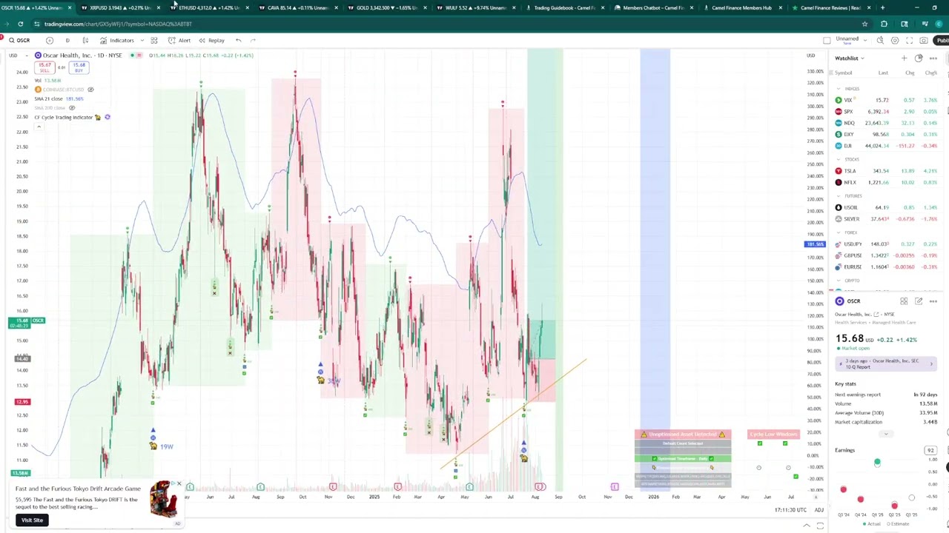This screenshot has width=949, height=533.
Task: Undo the last chart action
Action: click(x=238, y=40)
